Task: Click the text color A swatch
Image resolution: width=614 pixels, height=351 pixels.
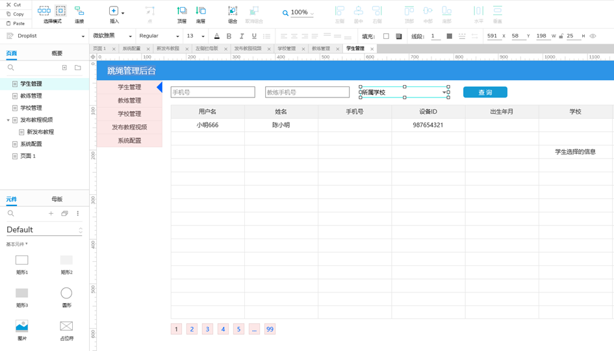Action: click(x=217, y=36)
